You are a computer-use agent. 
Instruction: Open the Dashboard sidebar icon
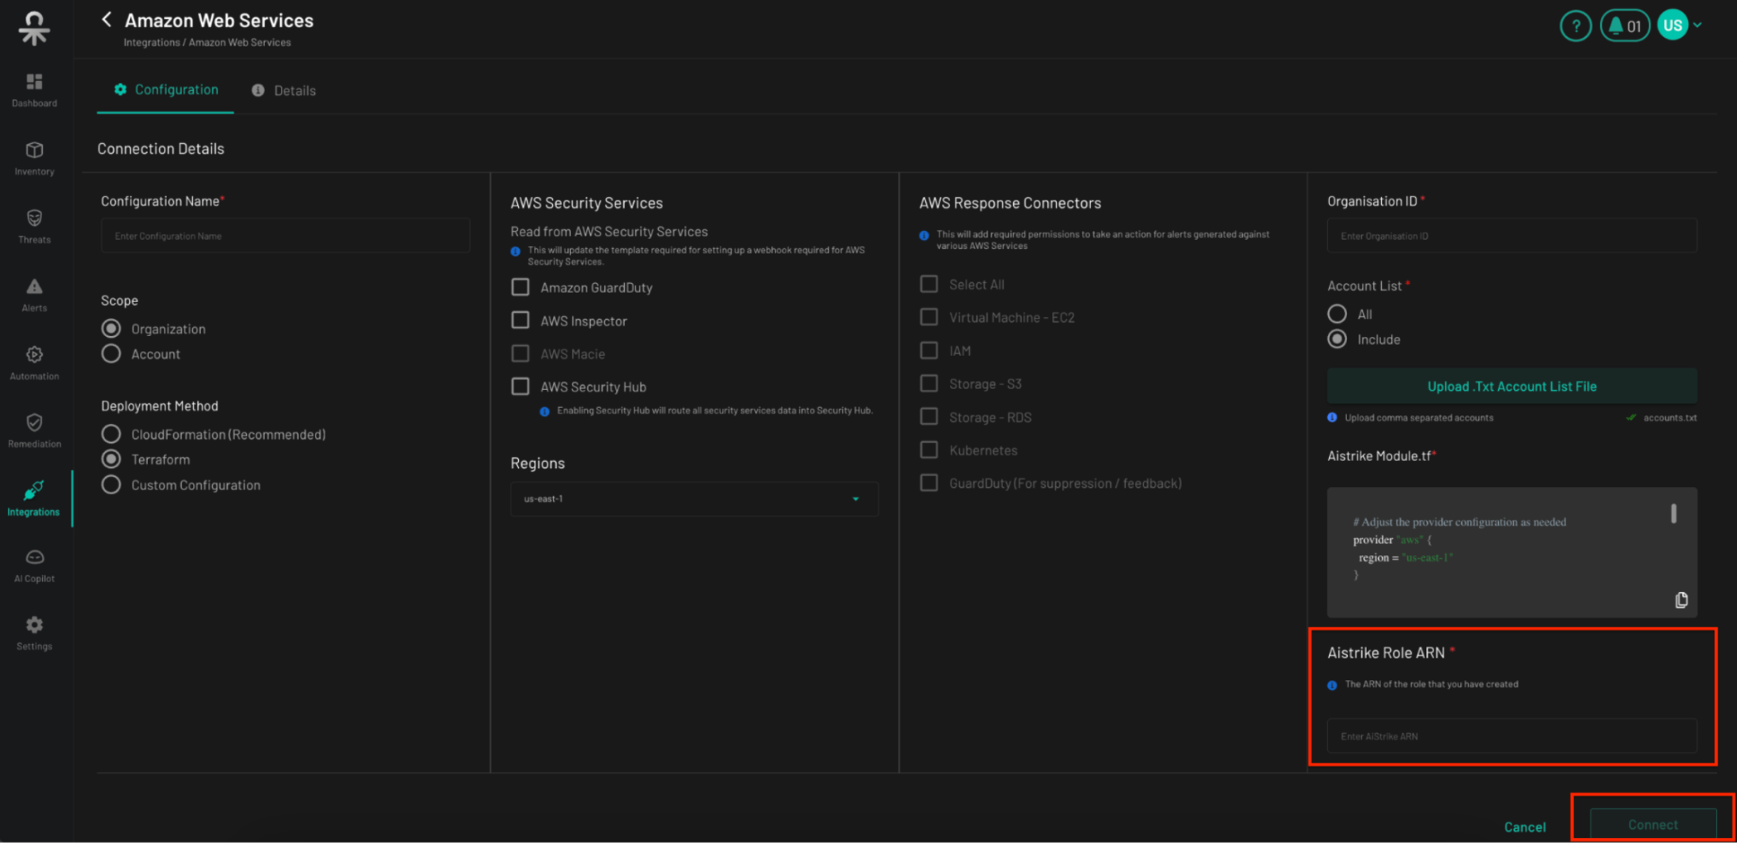click(x=34, y=90)
